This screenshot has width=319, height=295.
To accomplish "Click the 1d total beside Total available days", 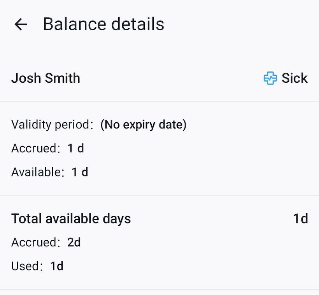I will coord(300,219).
